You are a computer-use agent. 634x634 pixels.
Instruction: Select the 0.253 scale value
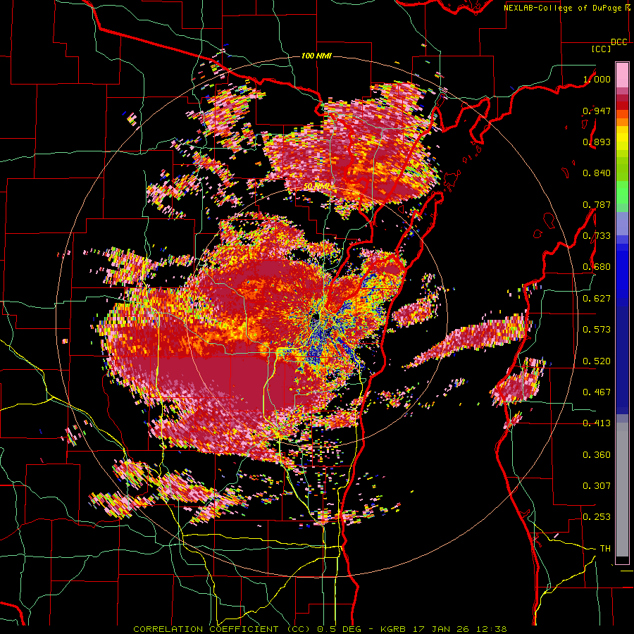pos(597,517)
